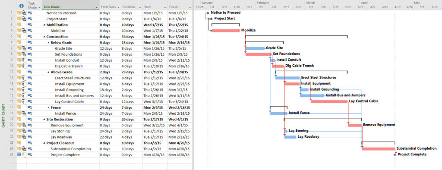Image resolution: width=442 pixels, height=170 pixels.
Task: Click the task mode icon on Dig Cable Trench row
Action: click(x=30, y=66)
